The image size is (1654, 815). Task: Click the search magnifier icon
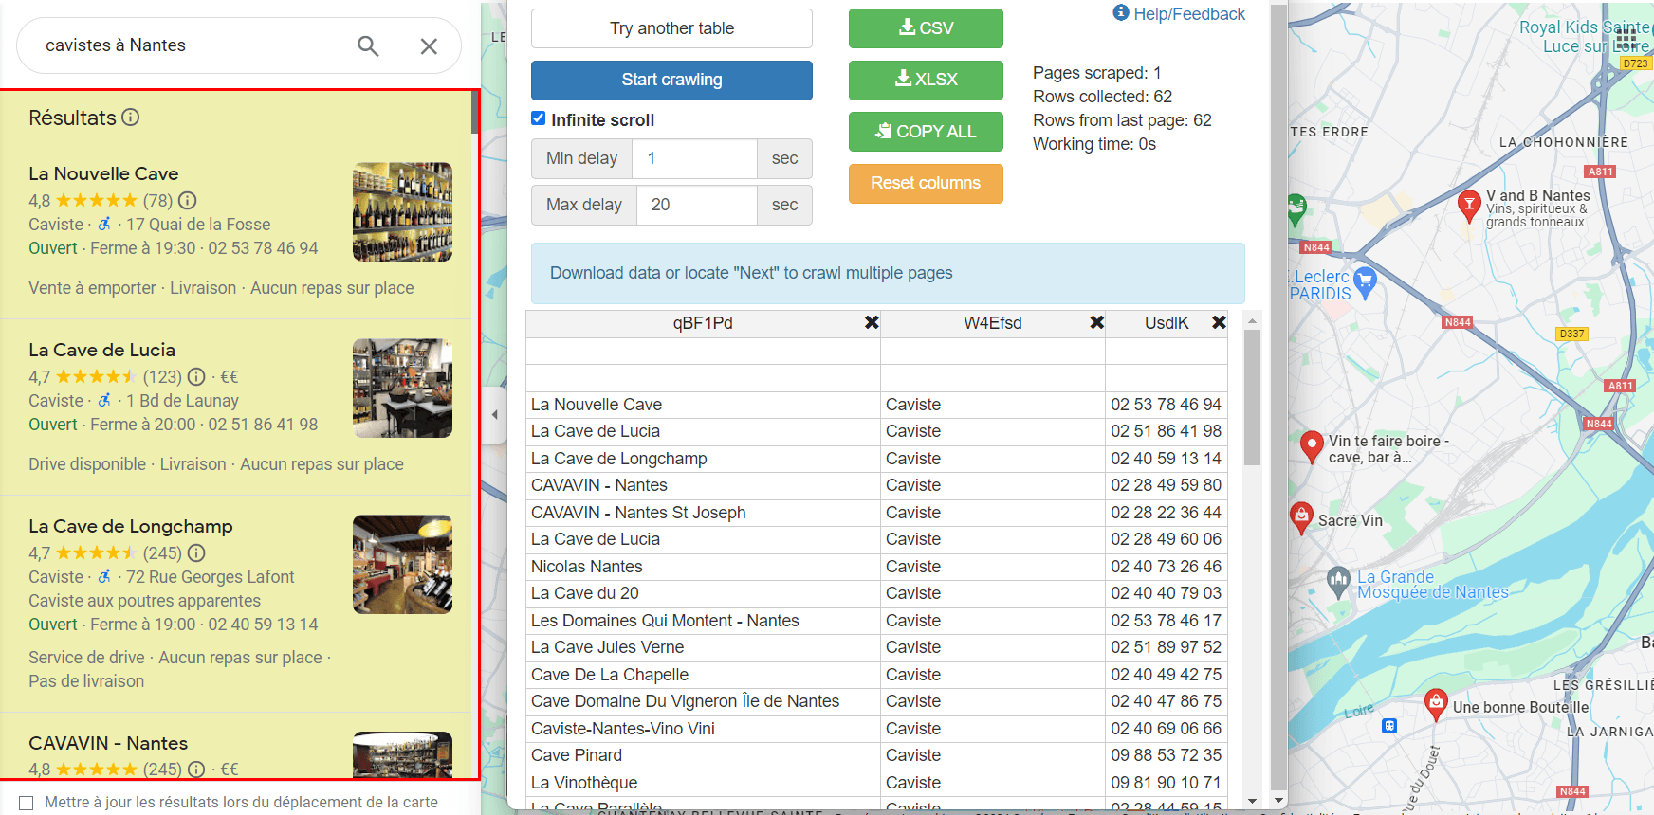tap(368, 45)
